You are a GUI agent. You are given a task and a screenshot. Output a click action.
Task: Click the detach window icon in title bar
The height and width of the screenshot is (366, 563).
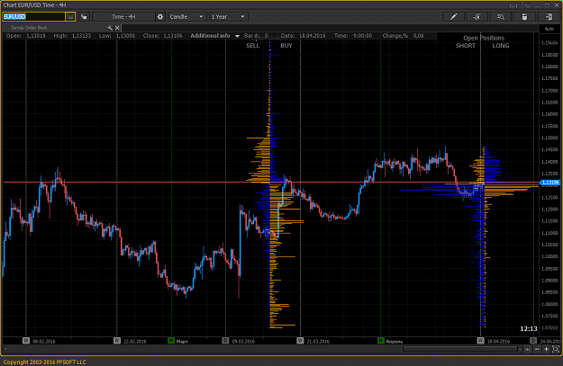527,5
